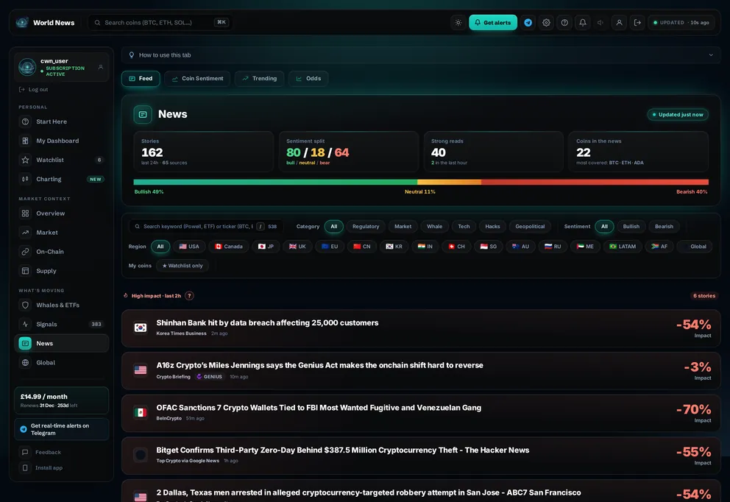
Task: Filter region to Global
Action: (694, 247)
